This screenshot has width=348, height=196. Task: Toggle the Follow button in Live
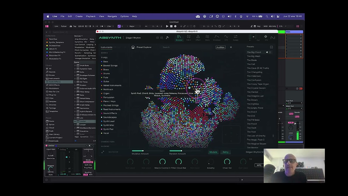[64, 26]
